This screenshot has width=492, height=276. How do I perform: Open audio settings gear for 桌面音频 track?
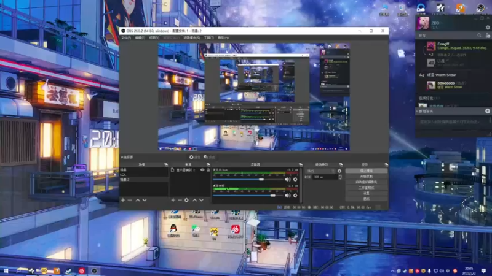(295, 196)
